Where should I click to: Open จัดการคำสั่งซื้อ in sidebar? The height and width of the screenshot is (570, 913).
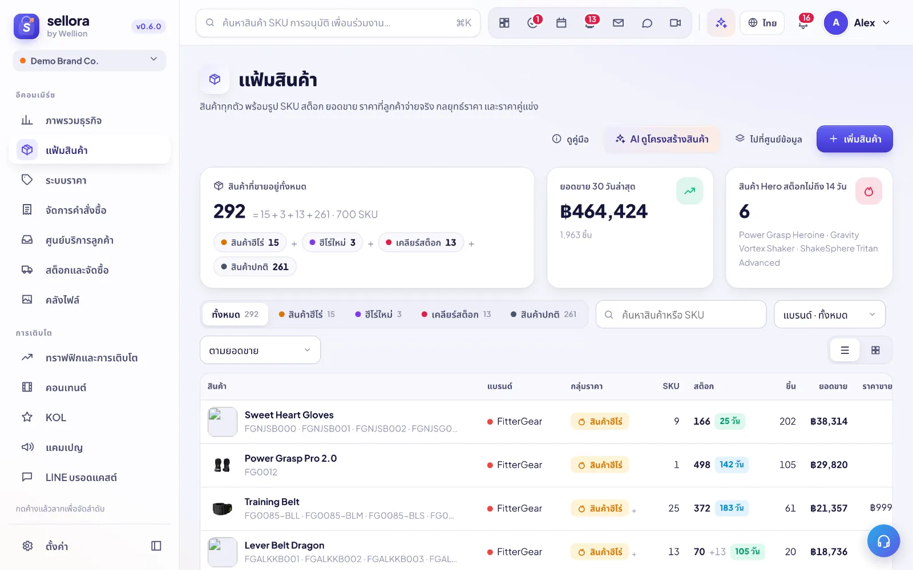coord(90,210)
